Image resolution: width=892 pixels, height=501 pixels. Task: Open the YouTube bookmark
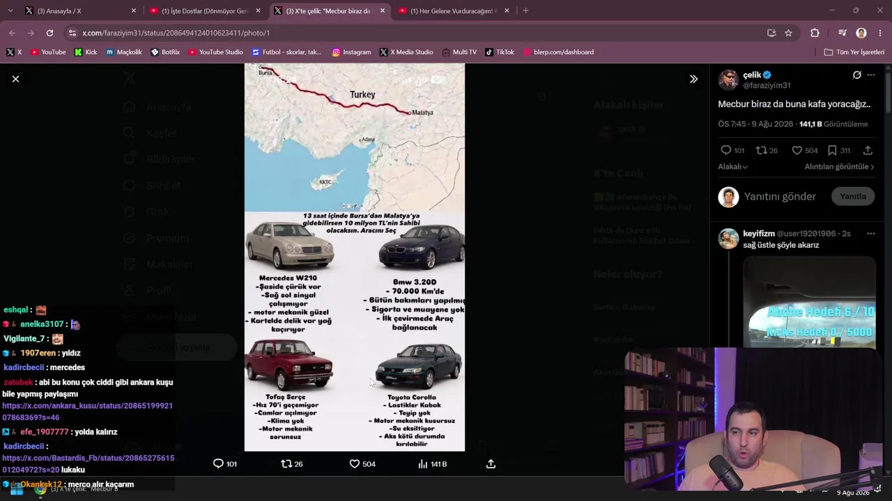pos(48,52)
